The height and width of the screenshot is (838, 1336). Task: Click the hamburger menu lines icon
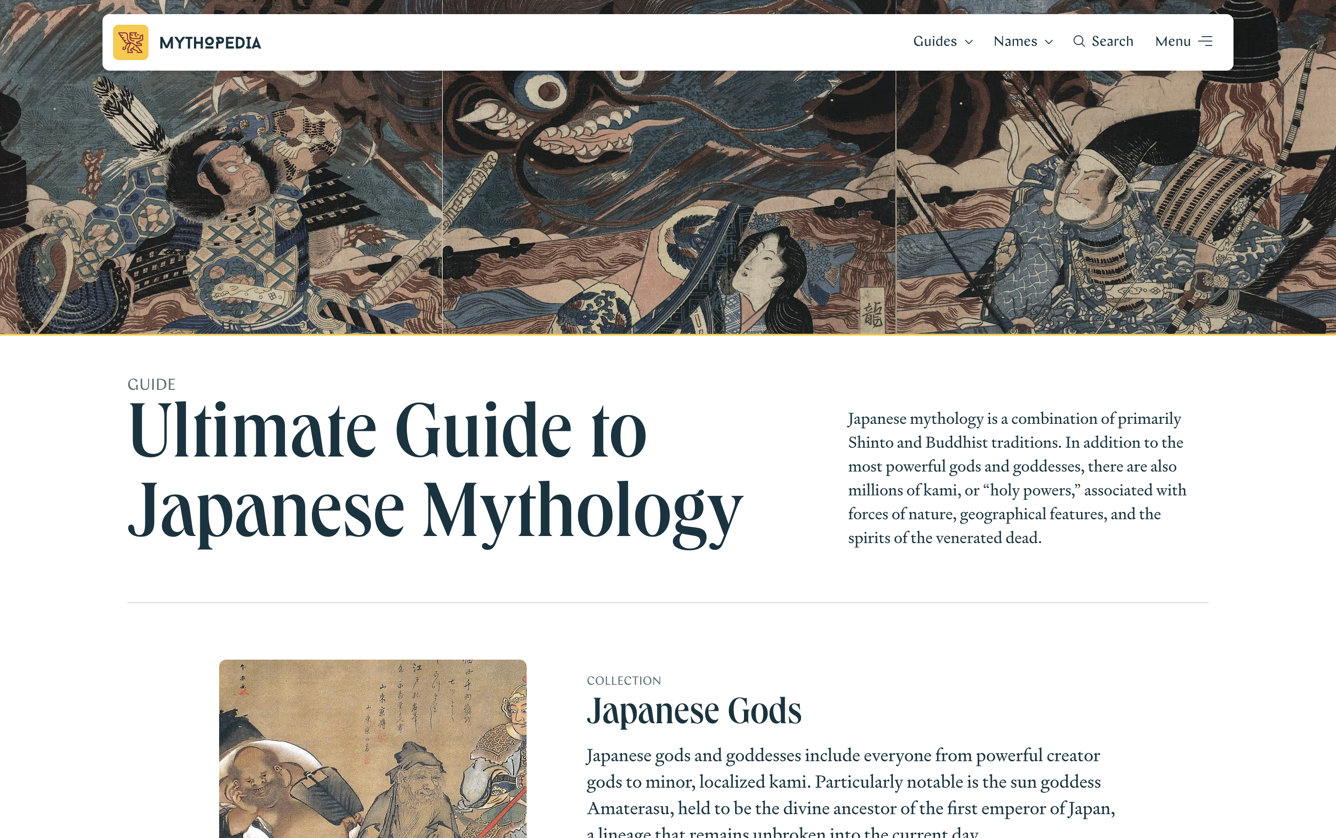[1205, 42]
